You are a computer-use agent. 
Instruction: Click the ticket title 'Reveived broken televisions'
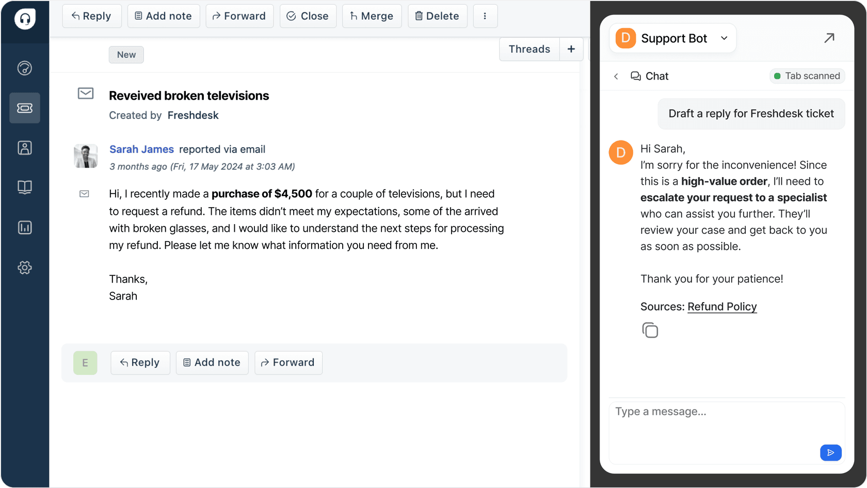[x=189, y=96]
